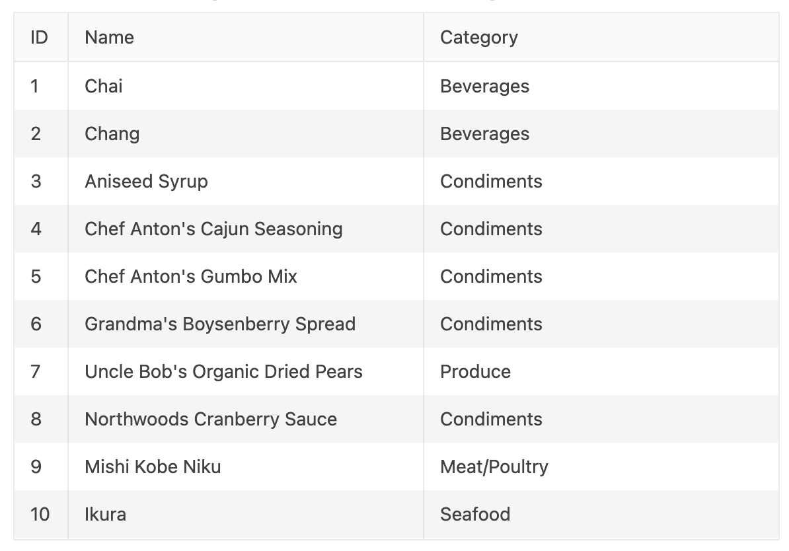
Task: Select the ID cell showing 7
Action: click(36, 371)
